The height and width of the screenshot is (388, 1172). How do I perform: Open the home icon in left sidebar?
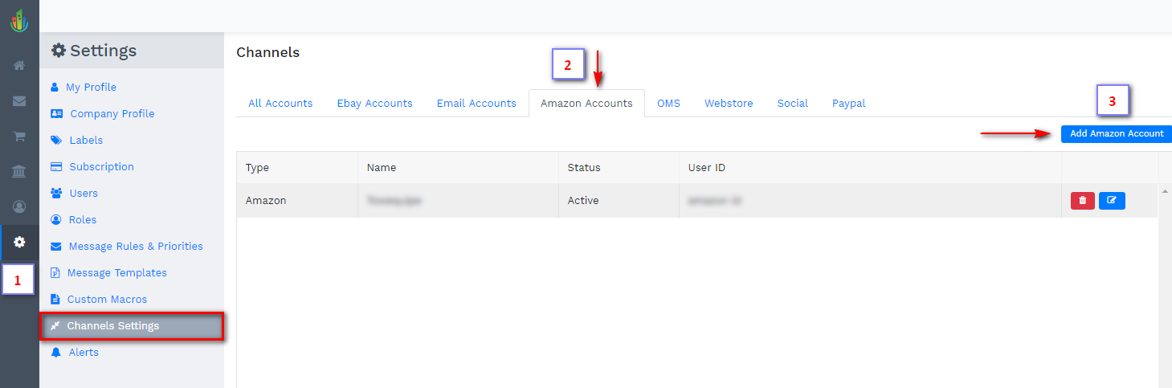pos(19,65)
